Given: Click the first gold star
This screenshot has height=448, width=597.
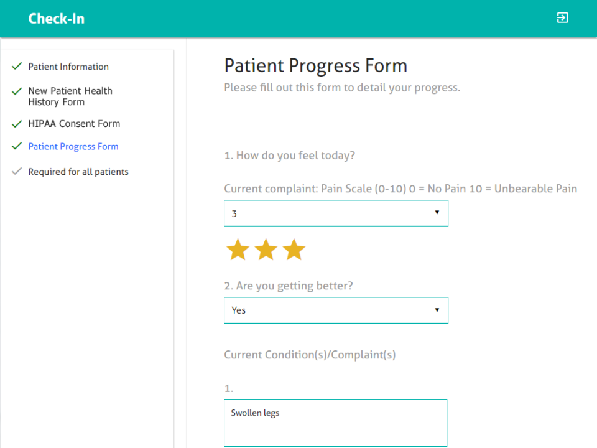Looking at the screenshot, I should pyautogui.click(x=238, y=250).
